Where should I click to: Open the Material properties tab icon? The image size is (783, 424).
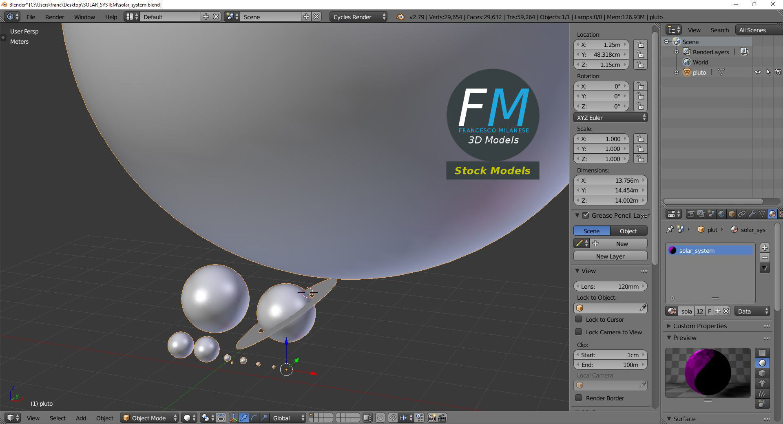772,214
